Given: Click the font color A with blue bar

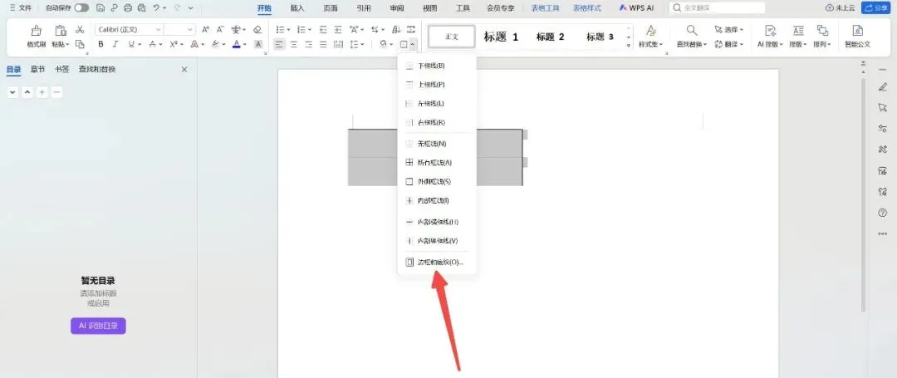Looking at the screenshot, I should 237,44.
